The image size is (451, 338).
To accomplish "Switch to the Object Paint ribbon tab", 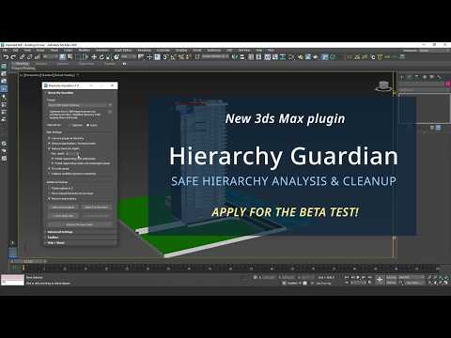I will (86, 64).
